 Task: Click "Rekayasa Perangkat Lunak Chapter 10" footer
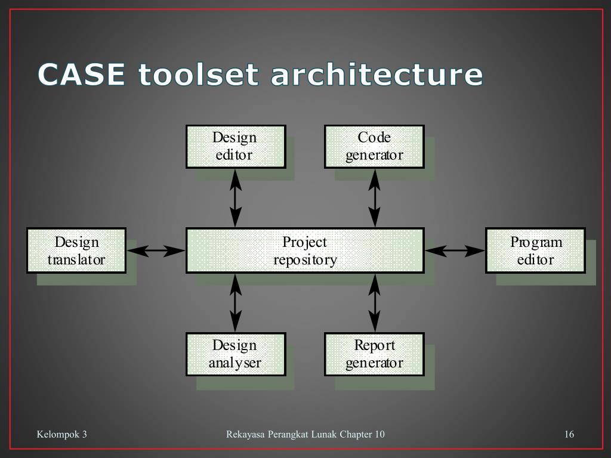(x=305, y=434)
